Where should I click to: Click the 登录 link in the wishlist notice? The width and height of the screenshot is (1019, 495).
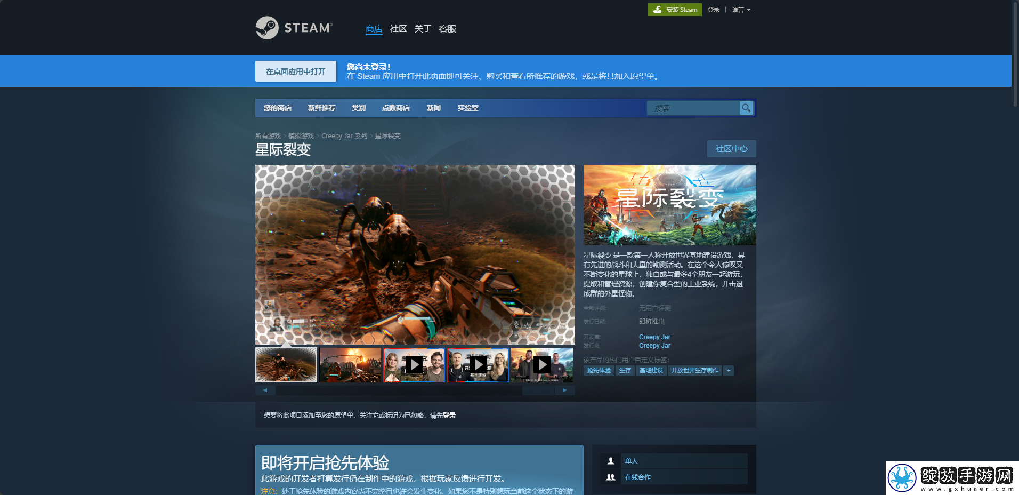[449, 416]
